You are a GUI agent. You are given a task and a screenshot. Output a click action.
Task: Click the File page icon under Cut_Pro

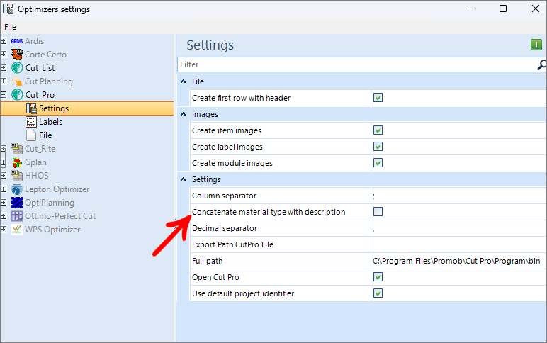point(31,135)
